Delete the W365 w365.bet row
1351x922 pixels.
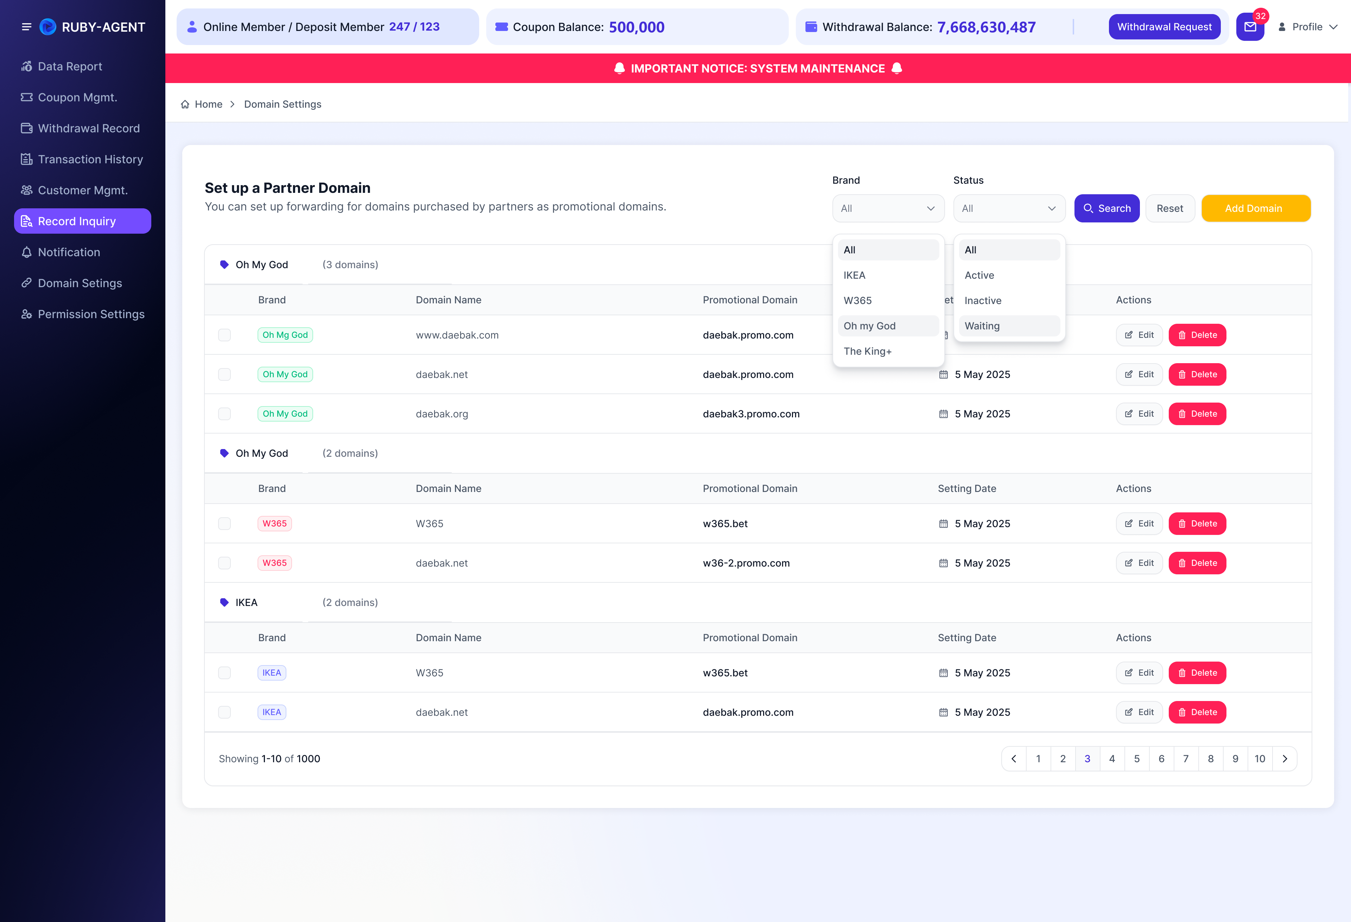1197,524
